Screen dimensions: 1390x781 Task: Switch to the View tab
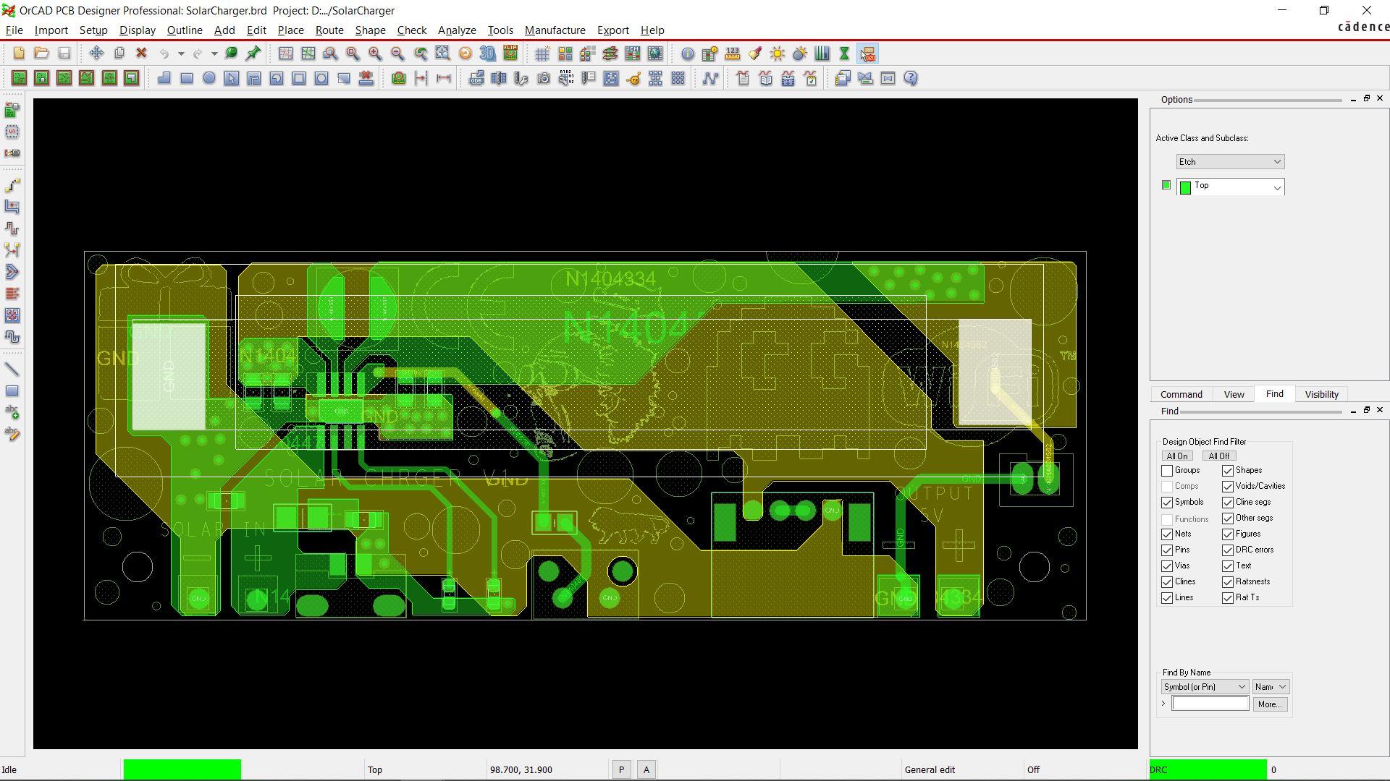1234,395
